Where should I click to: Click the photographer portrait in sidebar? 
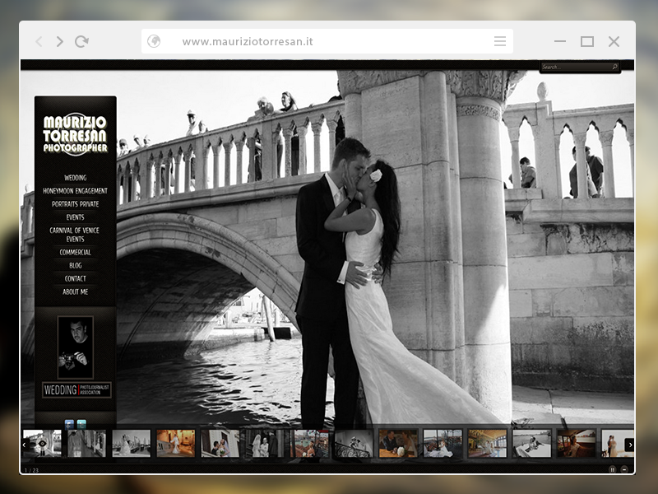tap(76, 347)
